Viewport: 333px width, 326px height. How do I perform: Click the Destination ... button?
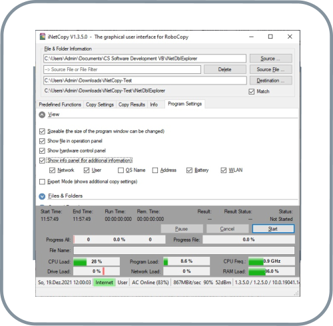[x=271, y=81]
